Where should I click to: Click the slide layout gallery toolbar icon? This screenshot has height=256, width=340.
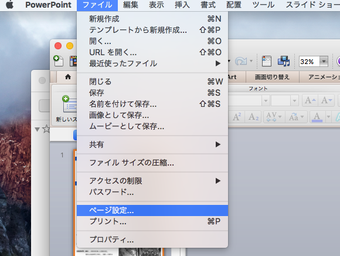coord(267,61)
